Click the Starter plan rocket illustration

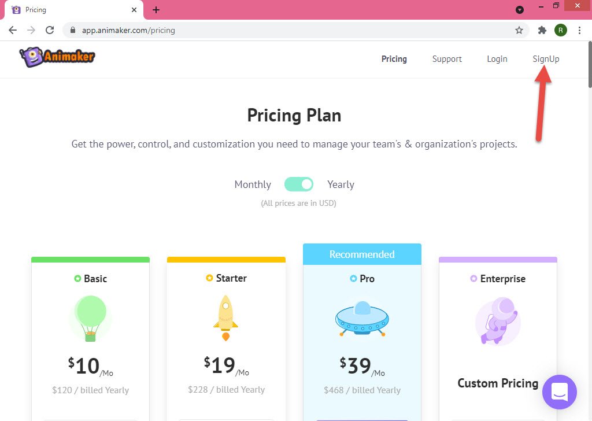click(226, 318)
